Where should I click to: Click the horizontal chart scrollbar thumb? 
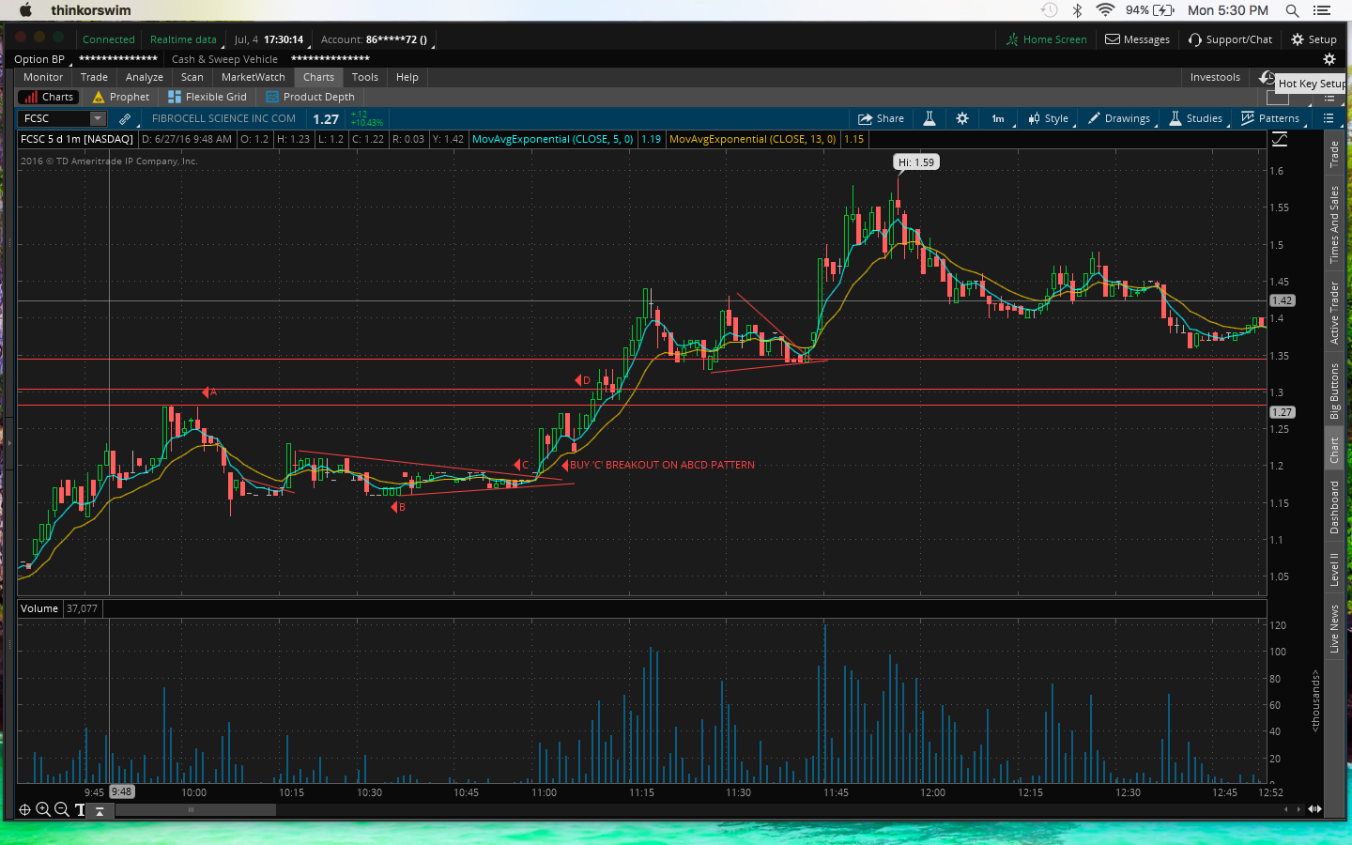coord(192,809)
